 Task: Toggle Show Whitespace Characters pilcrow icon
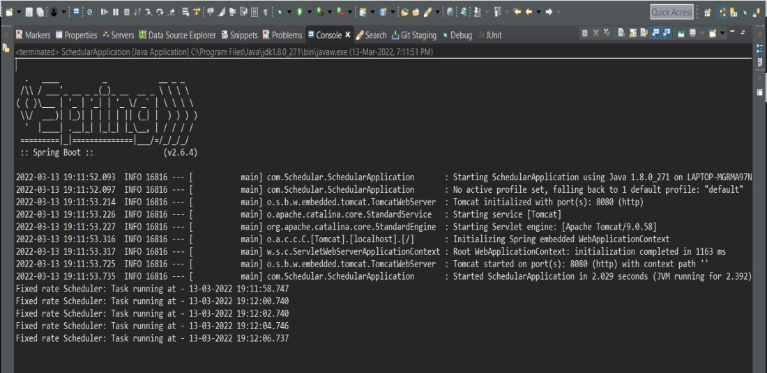[x=265, y=12]
